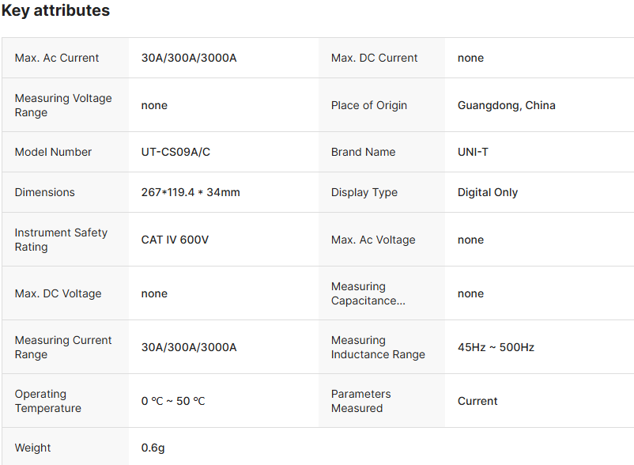Select the Digital Only value
Viewport: 634px width, 465px height.
(x=488, y=192)
